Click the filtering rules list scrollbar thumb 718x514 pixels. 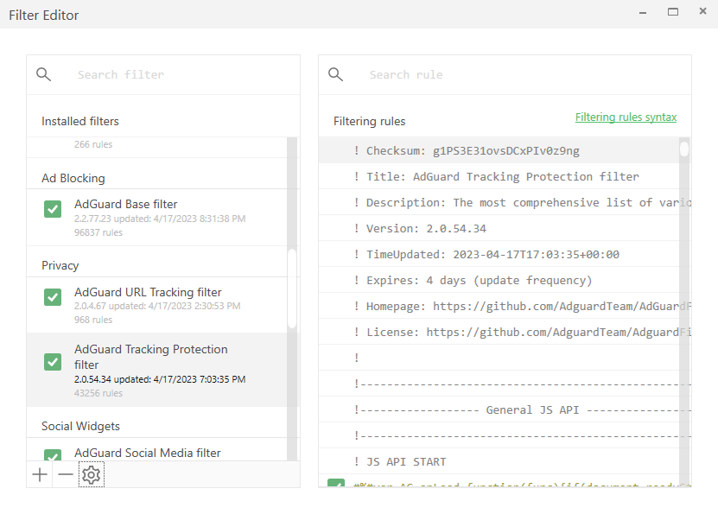(684, 149)
